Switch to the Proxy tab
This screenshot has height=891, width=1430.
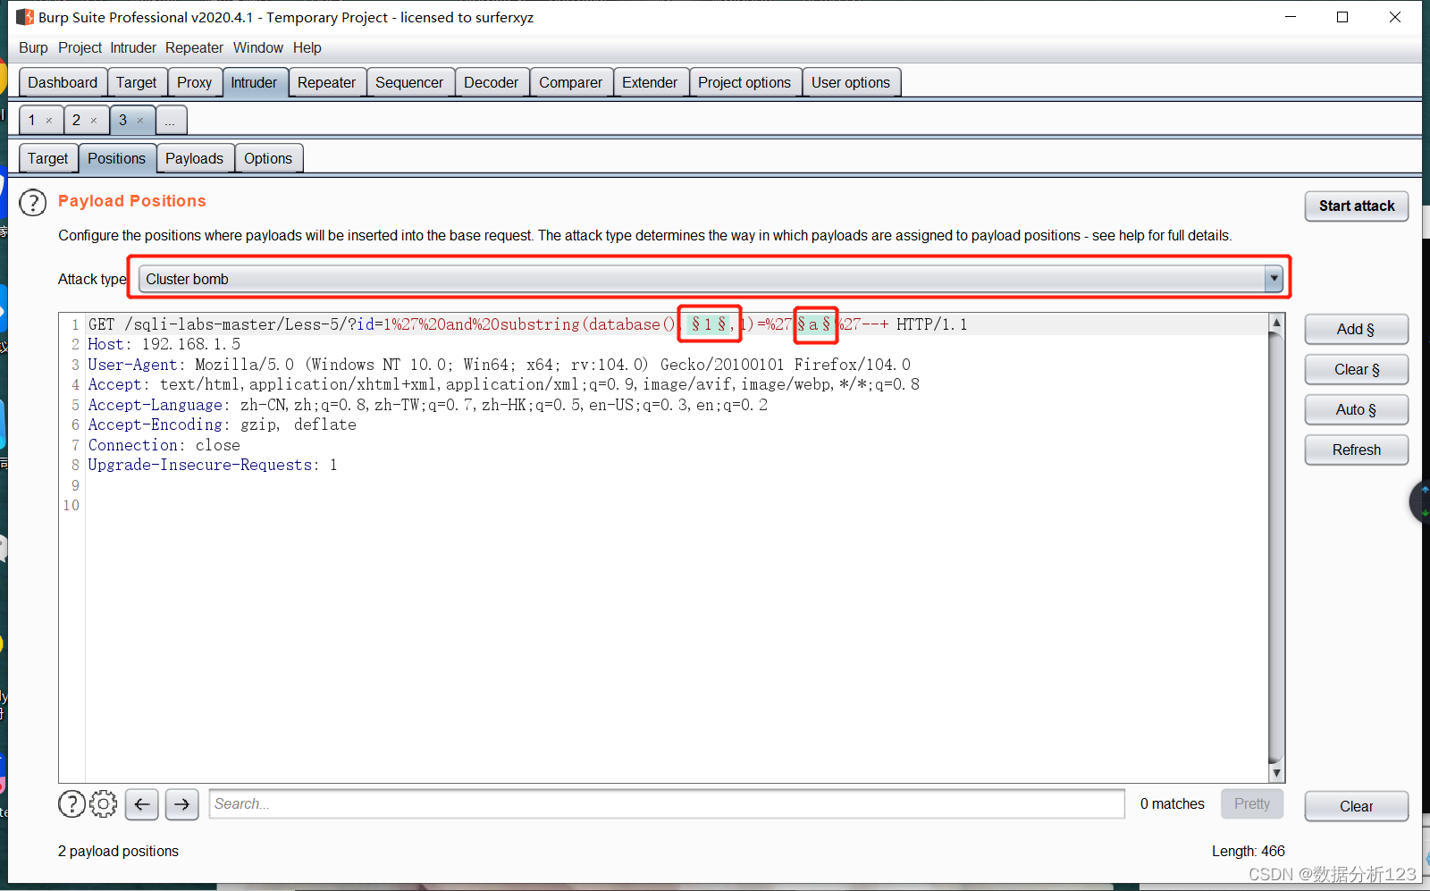pos(195,82)
